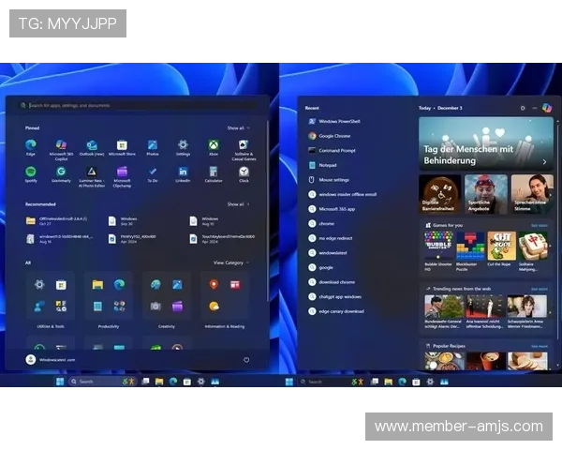This screenshot has height=450, width=562.
Task: Expand the View Category dropdown
Action: (x=230, y=262)
